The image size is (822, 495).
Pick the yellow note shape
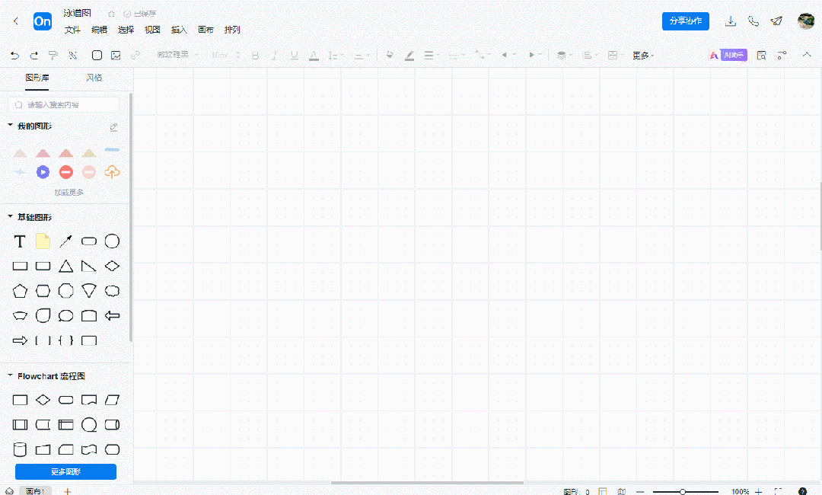click(43, 241)
